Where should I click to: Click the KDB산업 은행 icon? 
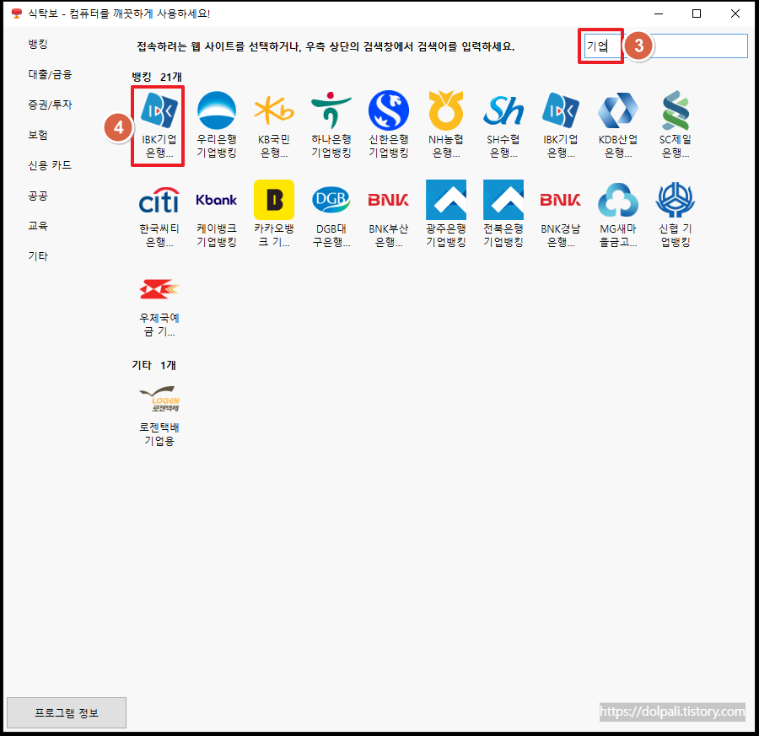click(617, 122)
